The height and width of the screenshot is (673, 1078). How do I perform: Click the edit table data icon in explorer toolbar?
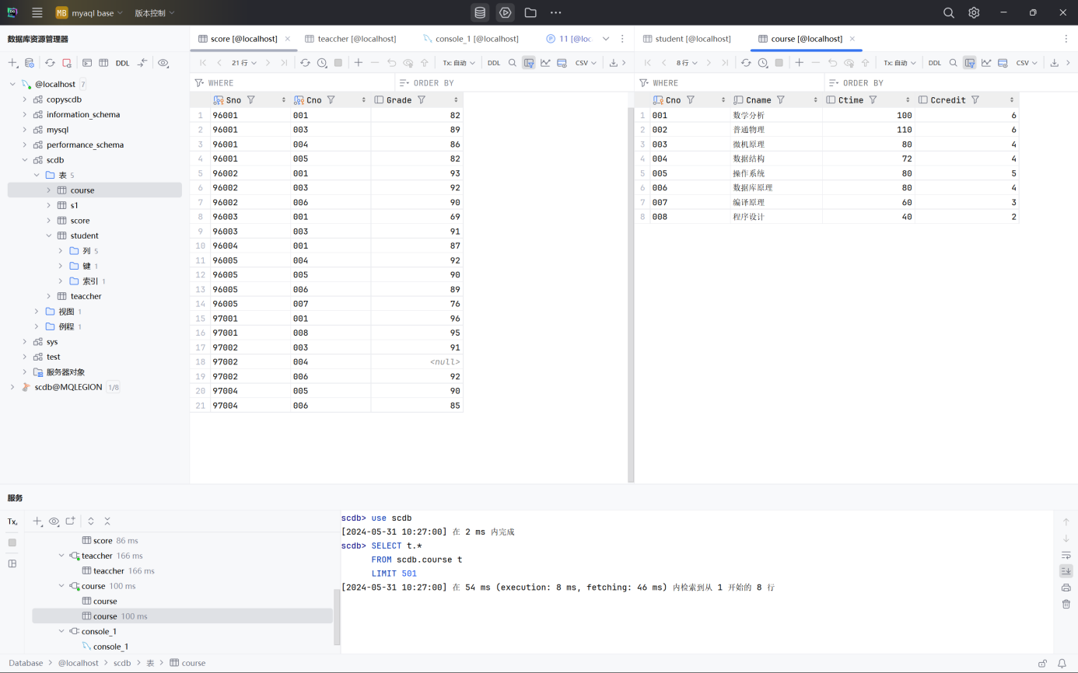click(103, 63)
